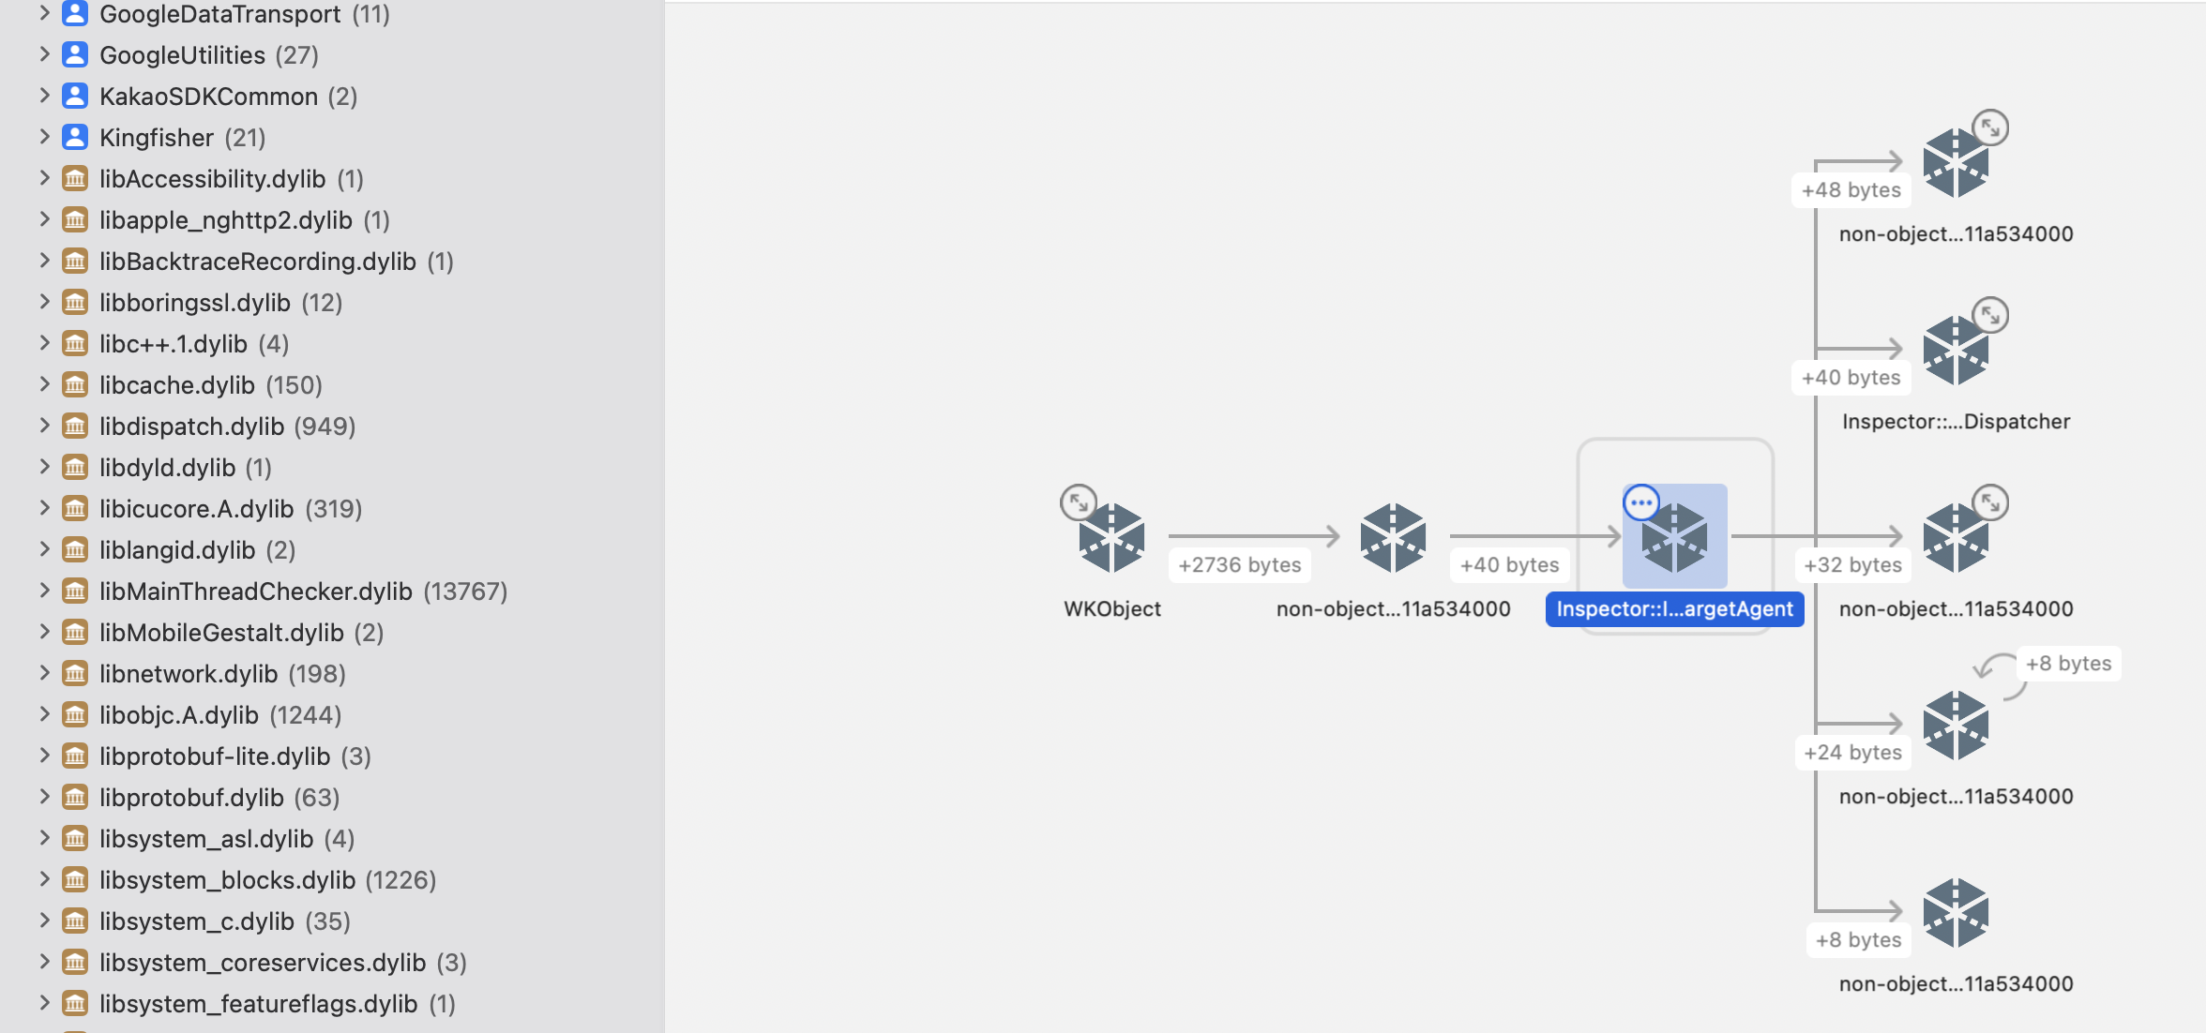Expand the Kingfisher library group

coord(44,137)
